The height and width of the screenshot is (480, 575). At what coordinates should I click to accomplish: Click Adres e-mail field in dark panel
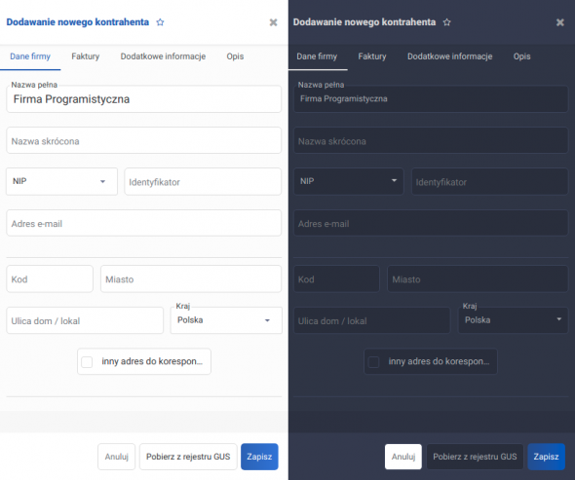pyautogui.click(x=431, y=223)
